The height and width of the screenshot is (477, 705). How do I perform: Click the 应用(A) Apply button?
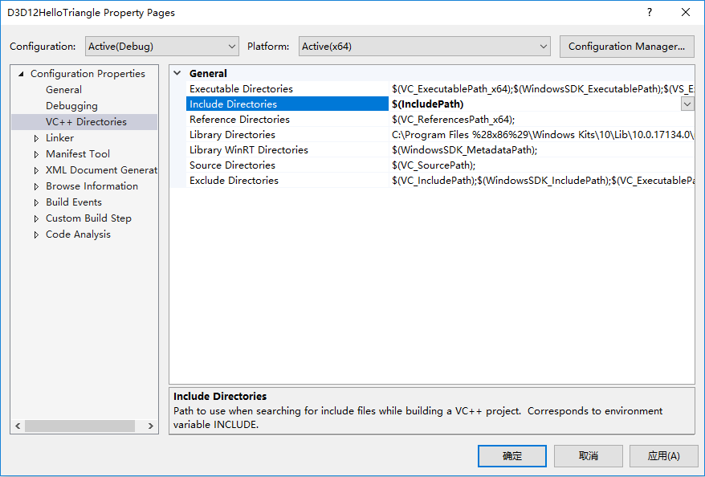coord(663,456)
